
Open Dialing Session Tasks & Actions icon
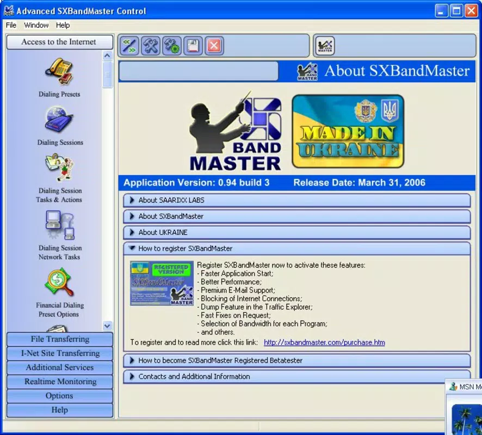(x=59, y=167)
